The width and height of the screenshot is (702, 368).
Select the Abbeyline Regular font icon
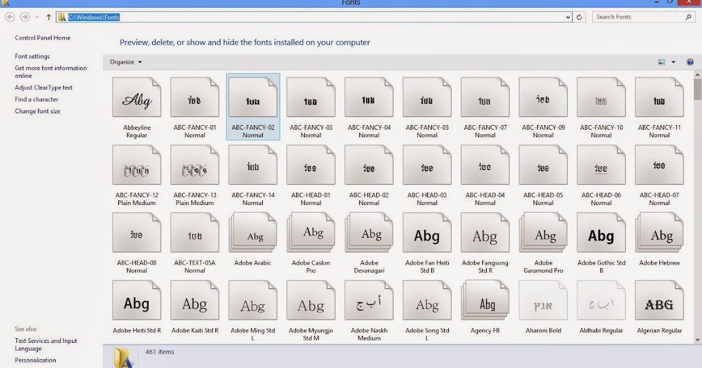(x=136, y=98)
